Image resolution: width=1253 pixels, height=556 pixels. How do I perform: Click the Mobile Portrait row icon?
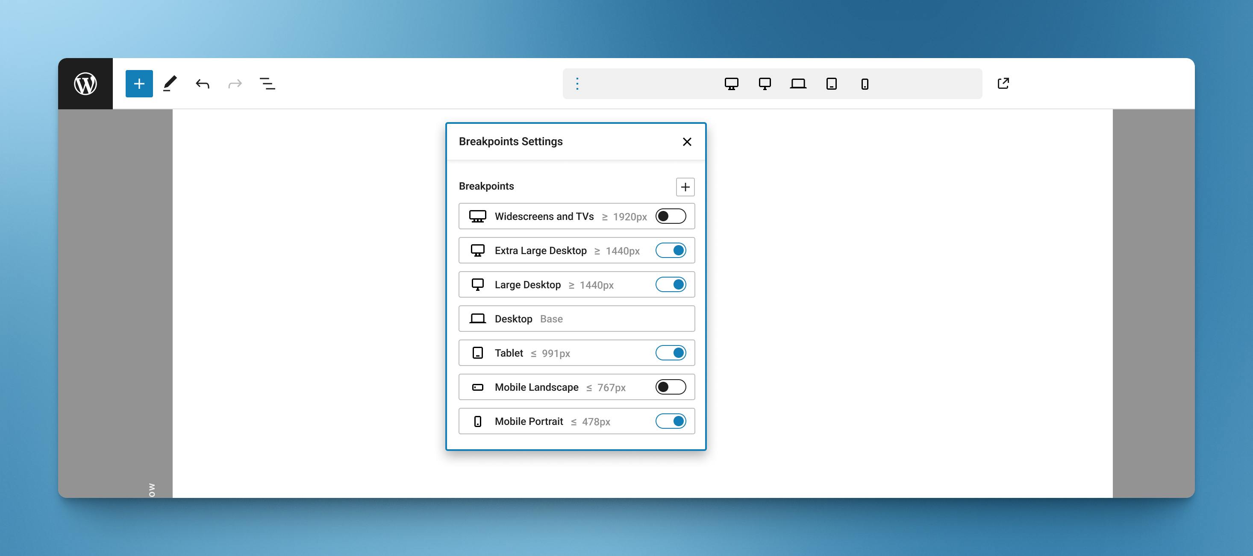point(477,421)
